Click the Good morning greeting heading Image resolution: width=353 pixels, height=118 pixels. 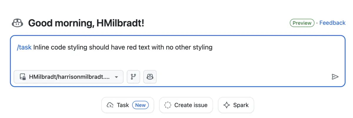86,23
